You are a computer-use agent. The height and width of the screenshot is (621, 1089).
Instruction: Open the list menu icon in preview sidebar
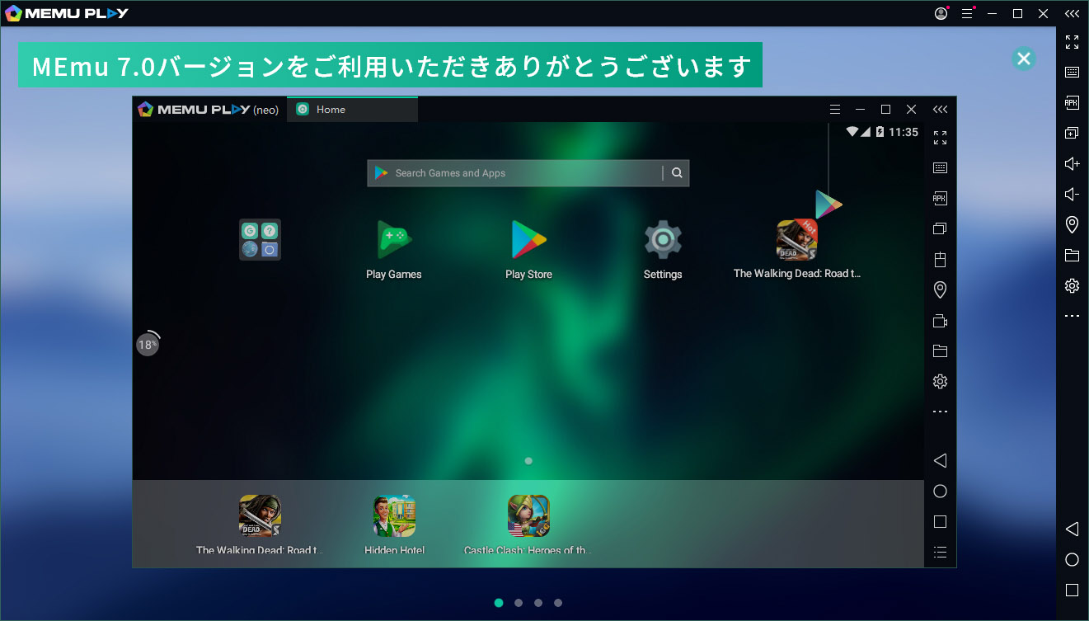point(940,552)
